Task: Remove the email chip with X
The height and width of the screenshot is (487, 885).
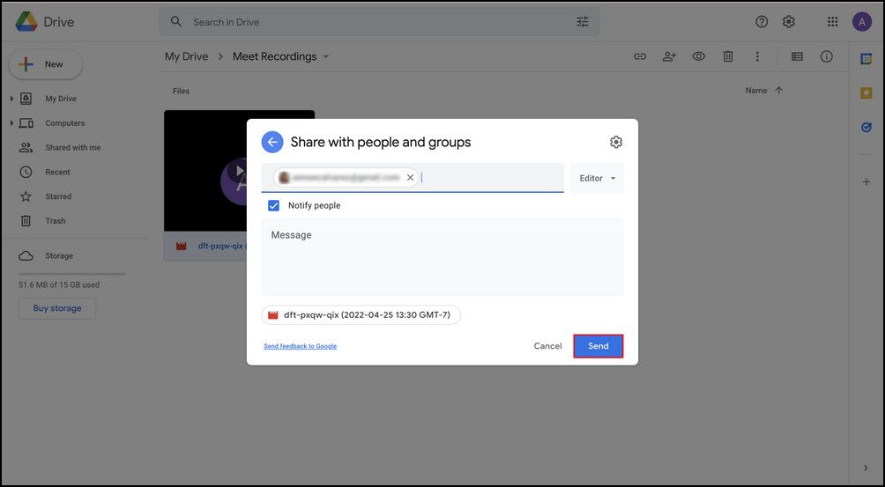Action: pyautogui.click(x=411, y=178)
